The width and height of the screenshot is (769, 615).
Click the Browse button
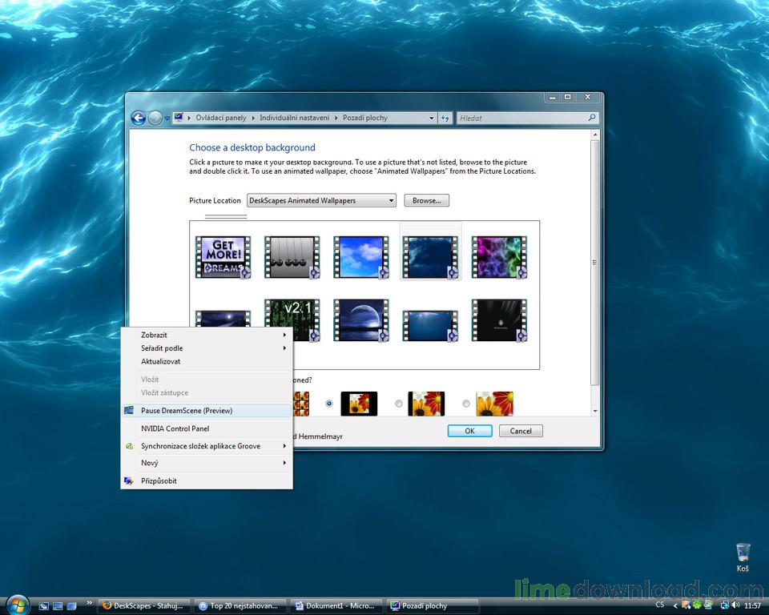(x=426, y=200)
